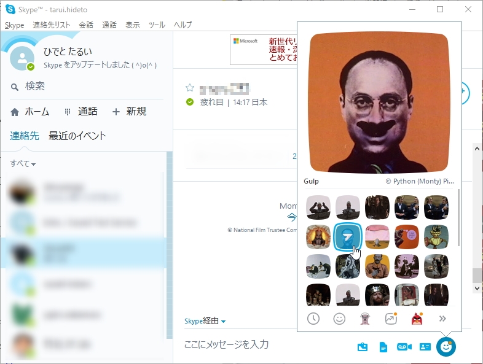
Task: Go to ホーム home
Action: click(x=29, y=111)
